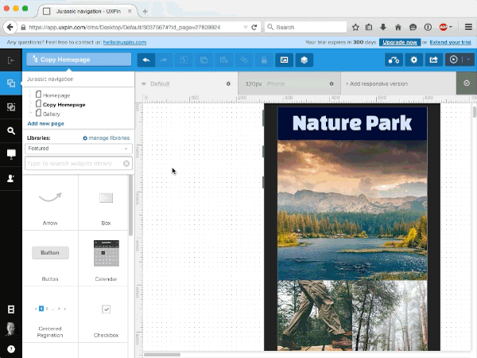Open the user testing person icon
This screenshot has width=477, height=358.
pyautogui.click(x=11, y=178)
